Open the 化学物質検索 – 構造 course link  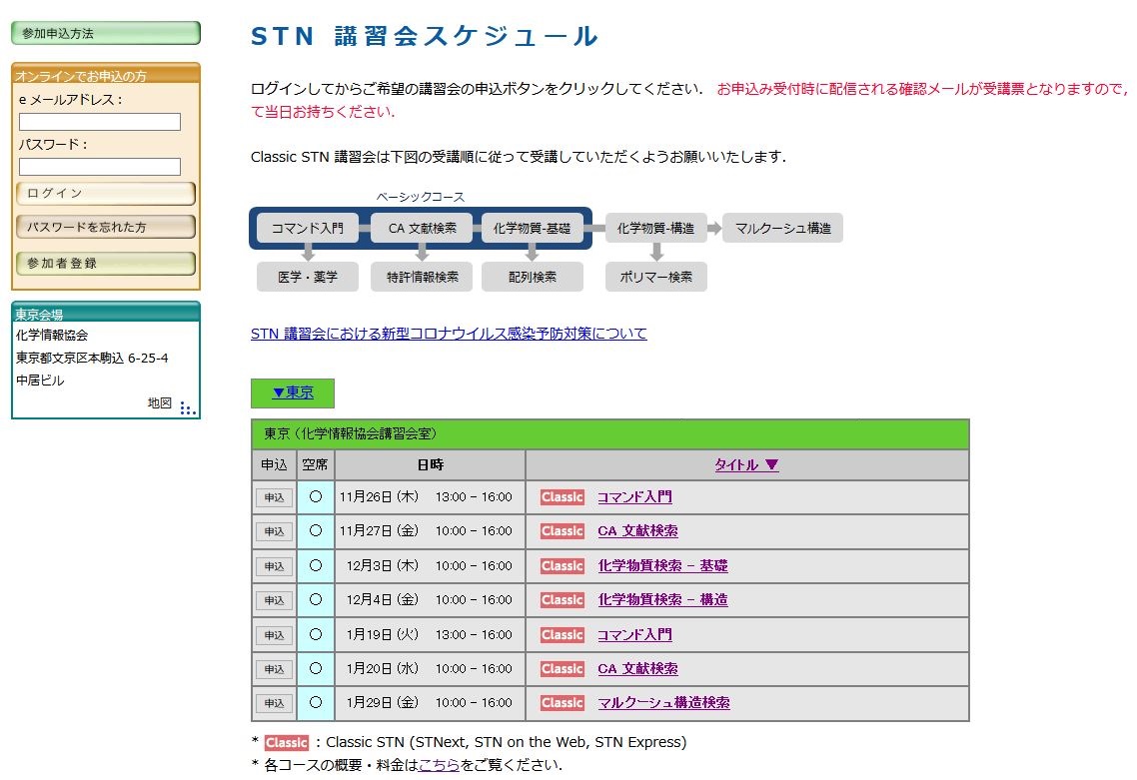(x=662, y=600)
